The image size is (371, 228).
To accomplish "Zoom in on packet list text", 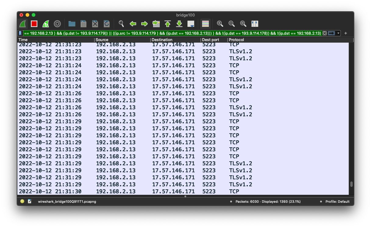I will click(220, 24).
